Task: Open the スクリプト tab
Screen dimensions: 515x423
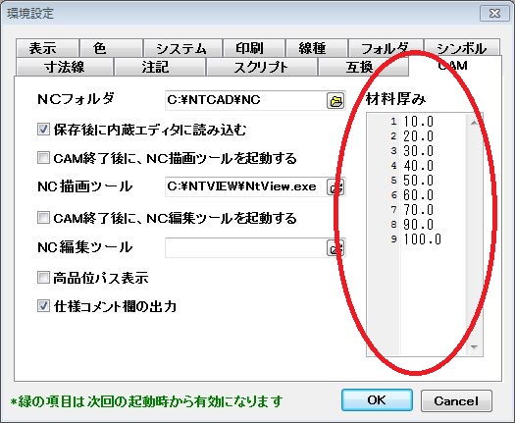Action: (x=262, y=67)
